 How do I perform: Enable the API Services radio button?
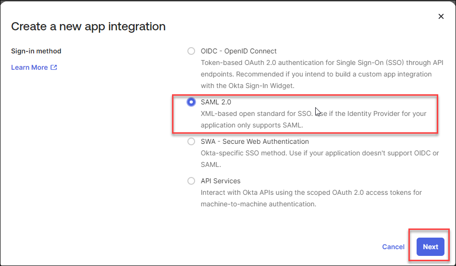point(191,181)
